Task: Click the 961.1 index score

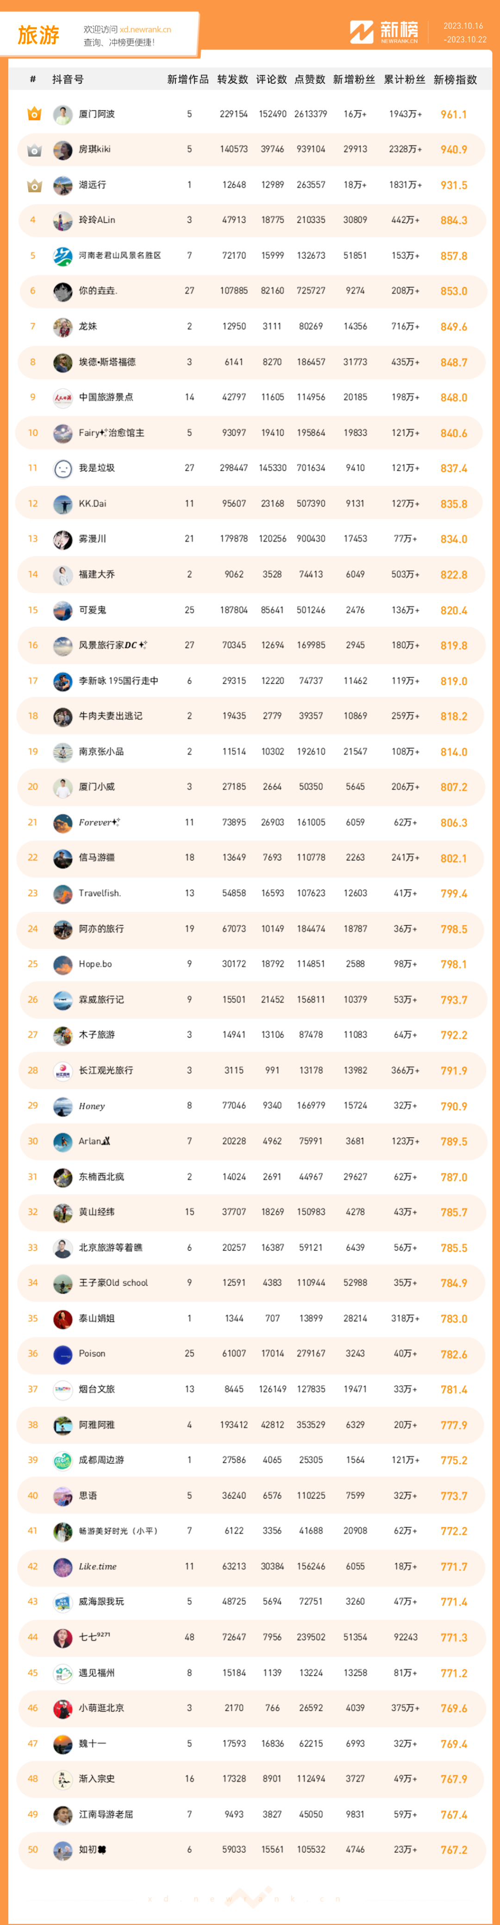Action: (454, 114)
